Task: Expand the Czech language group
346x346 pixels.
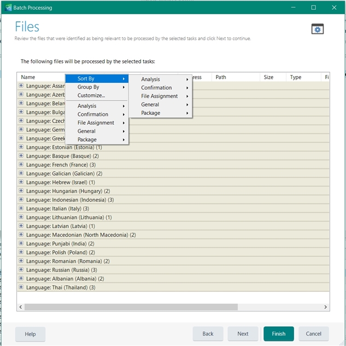Action: click(21, 120)
